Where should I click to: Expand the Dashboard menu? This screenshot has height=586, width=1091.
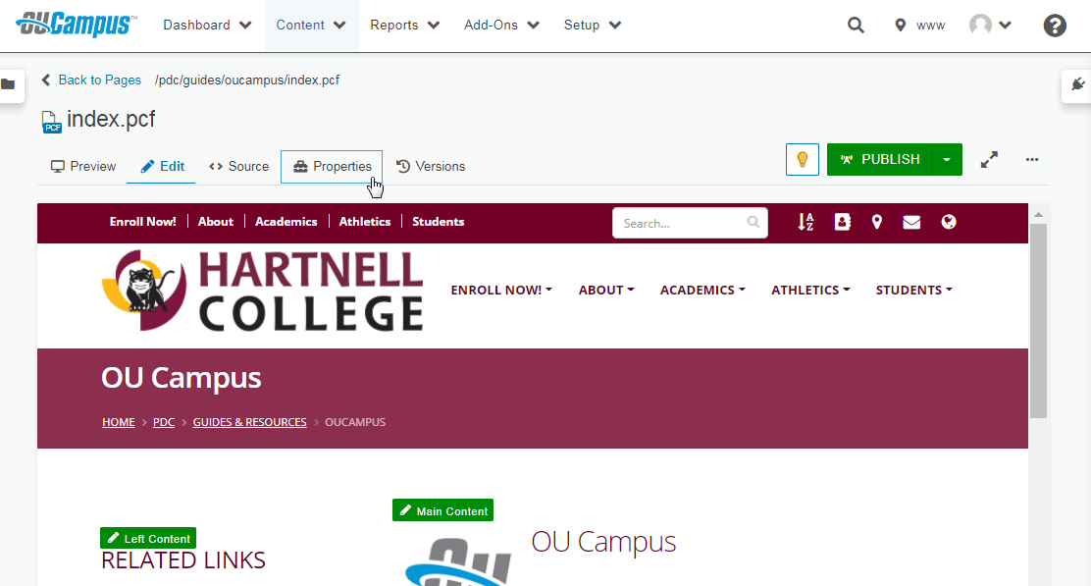(207, 26)
